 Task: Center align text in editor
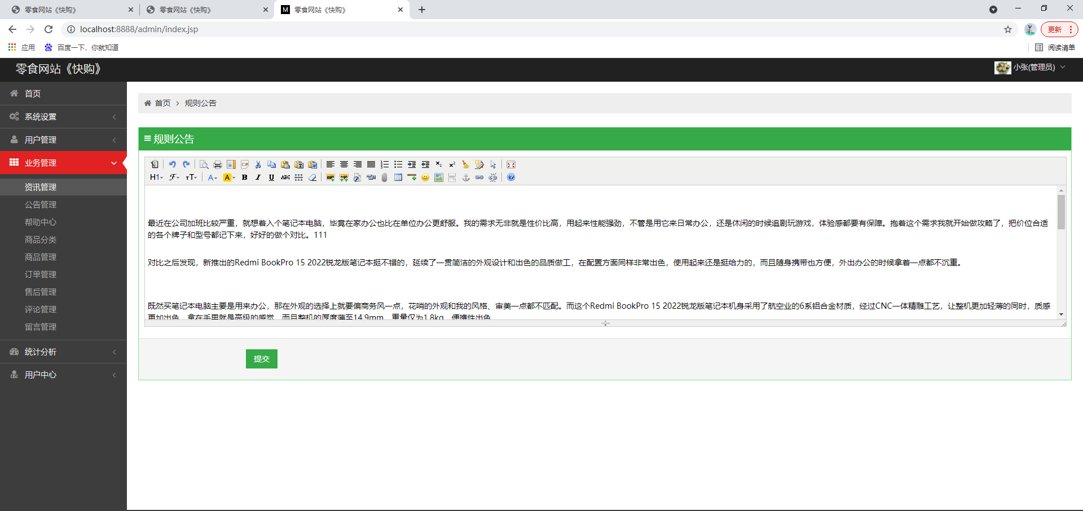click(x=344, y=165)
